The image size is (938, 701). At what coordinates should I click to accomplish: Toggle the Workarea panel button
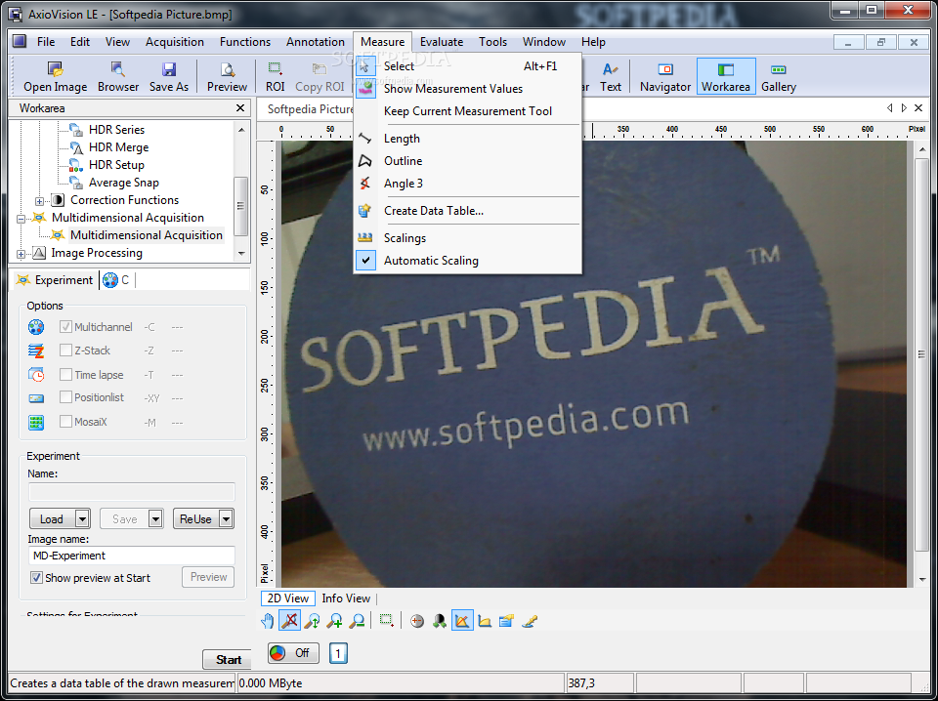[726, 76]
